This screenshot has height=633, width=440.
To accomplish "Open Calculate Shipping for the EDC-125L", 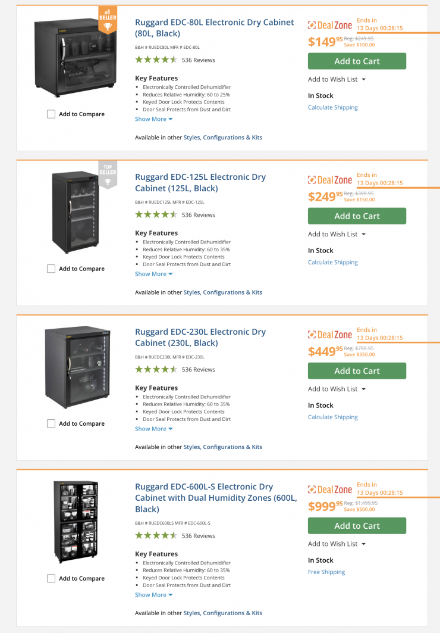I will 333,262.
